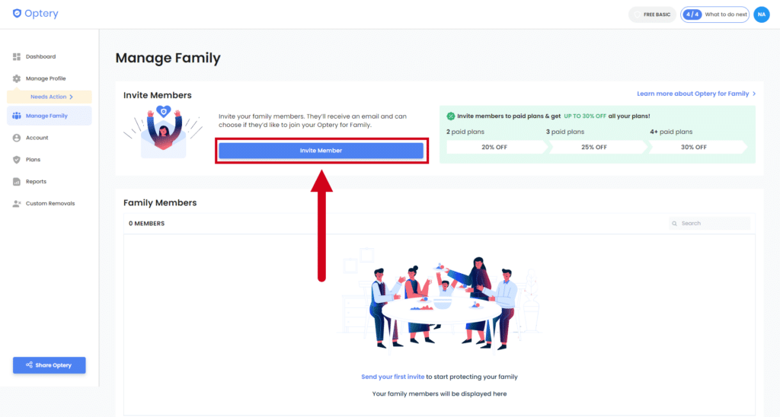Open the What to do next checklist

tap(714, 14)
